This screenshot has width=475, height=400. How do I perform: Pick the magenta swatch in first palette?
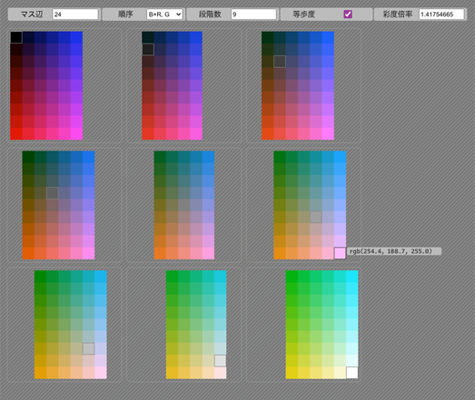[76, 133]
